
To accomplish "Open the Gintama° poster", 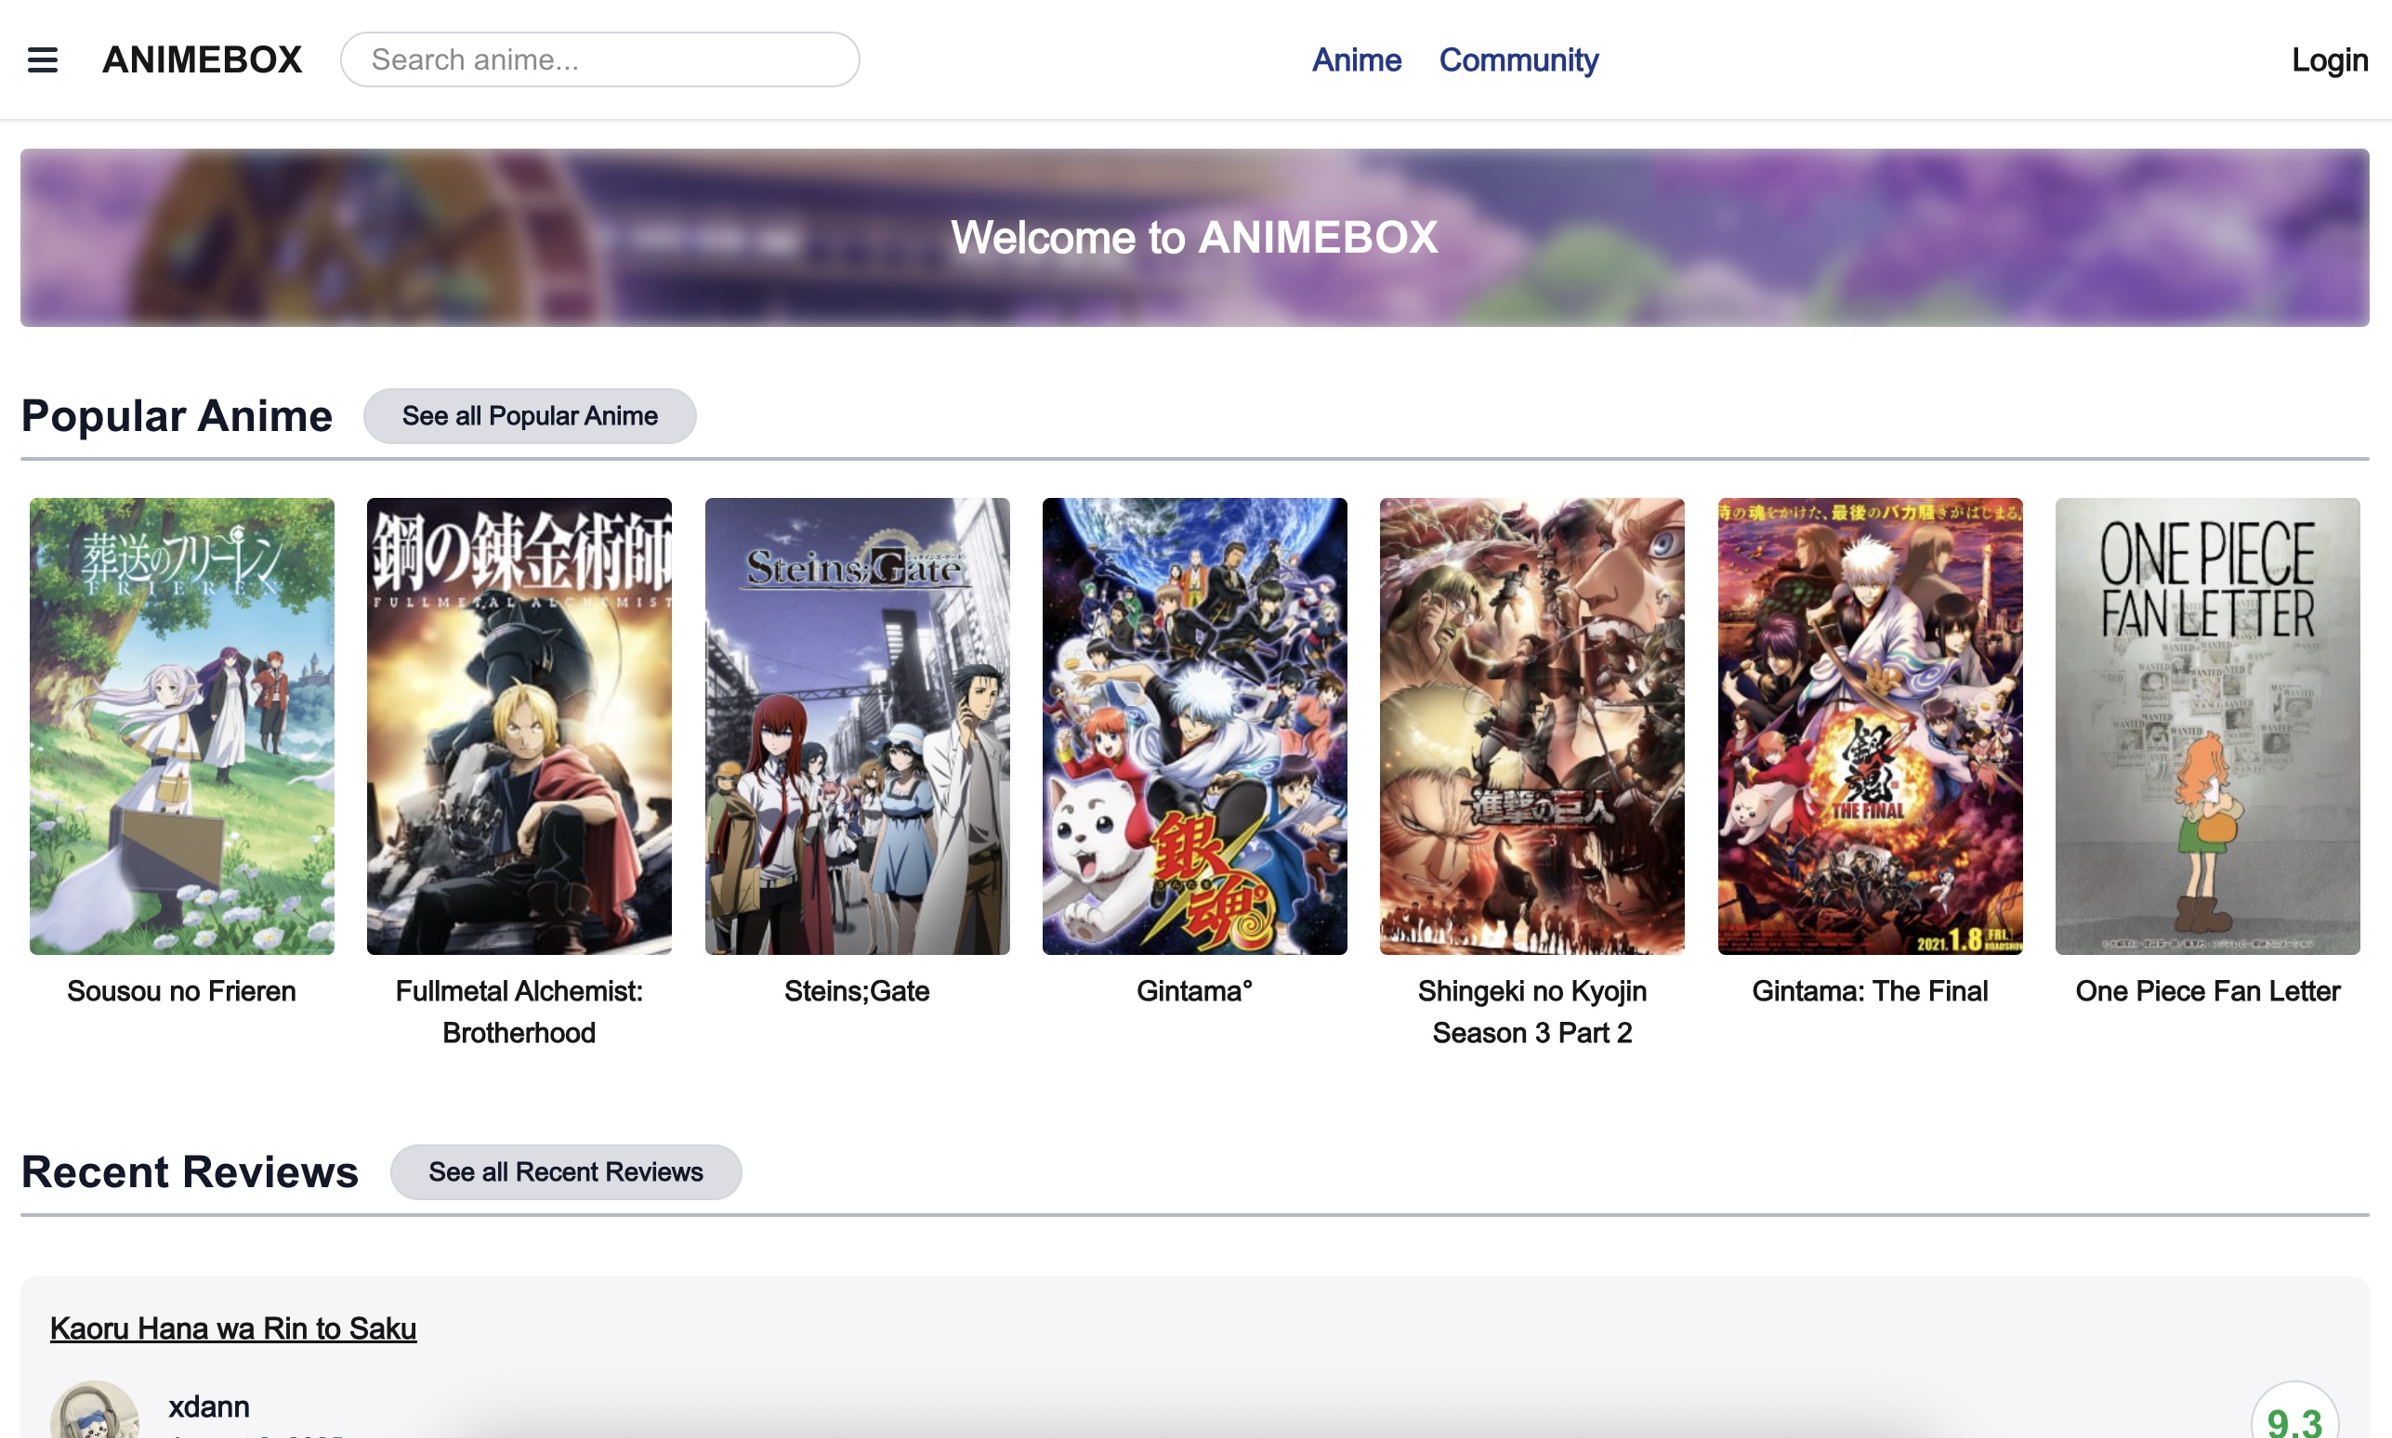I will pos(1194,726).
